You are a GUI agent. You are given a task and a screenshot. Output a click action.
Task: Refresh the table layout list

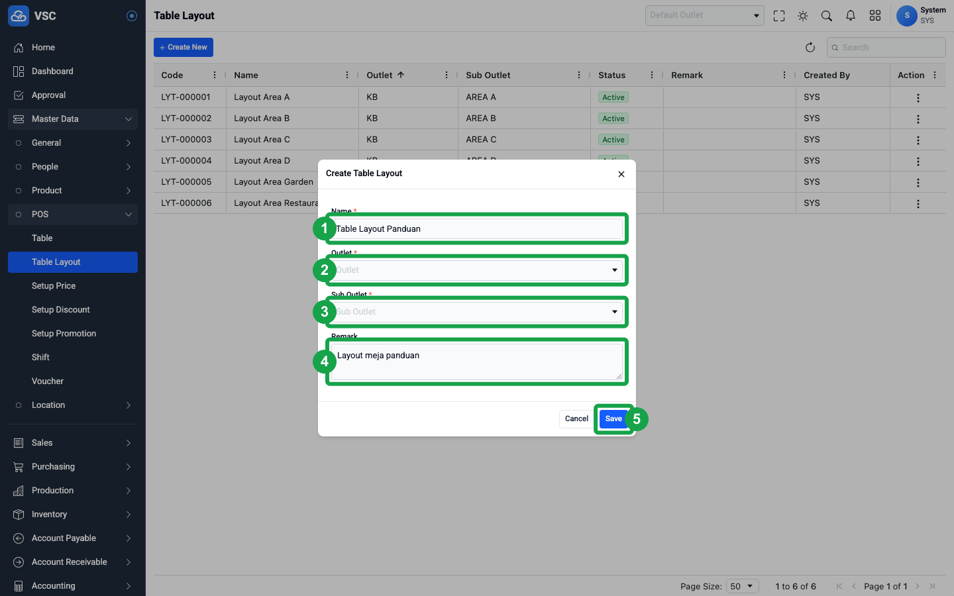pyautogui.click(x=810, y=47)
